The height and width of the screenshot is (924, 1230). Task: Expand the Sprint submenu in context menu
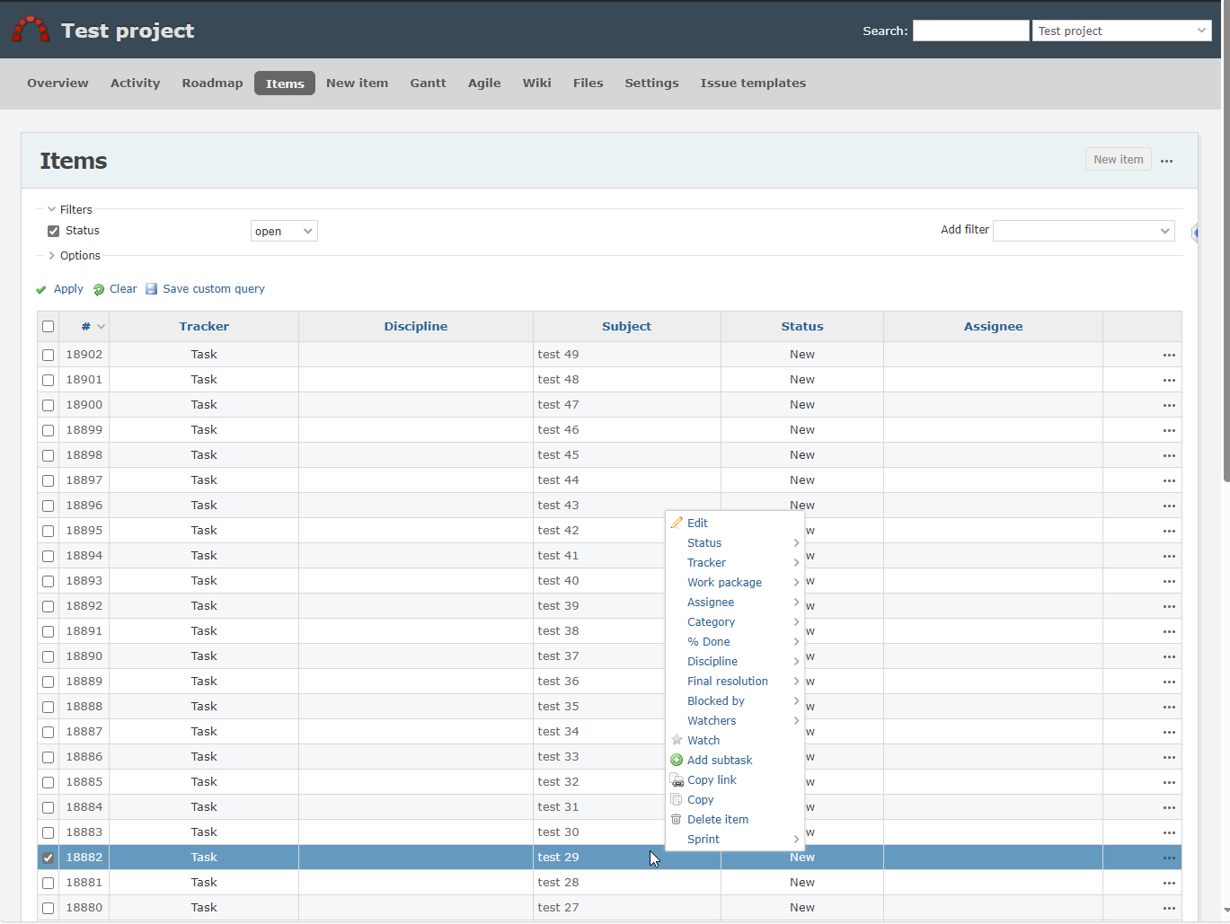735,839
